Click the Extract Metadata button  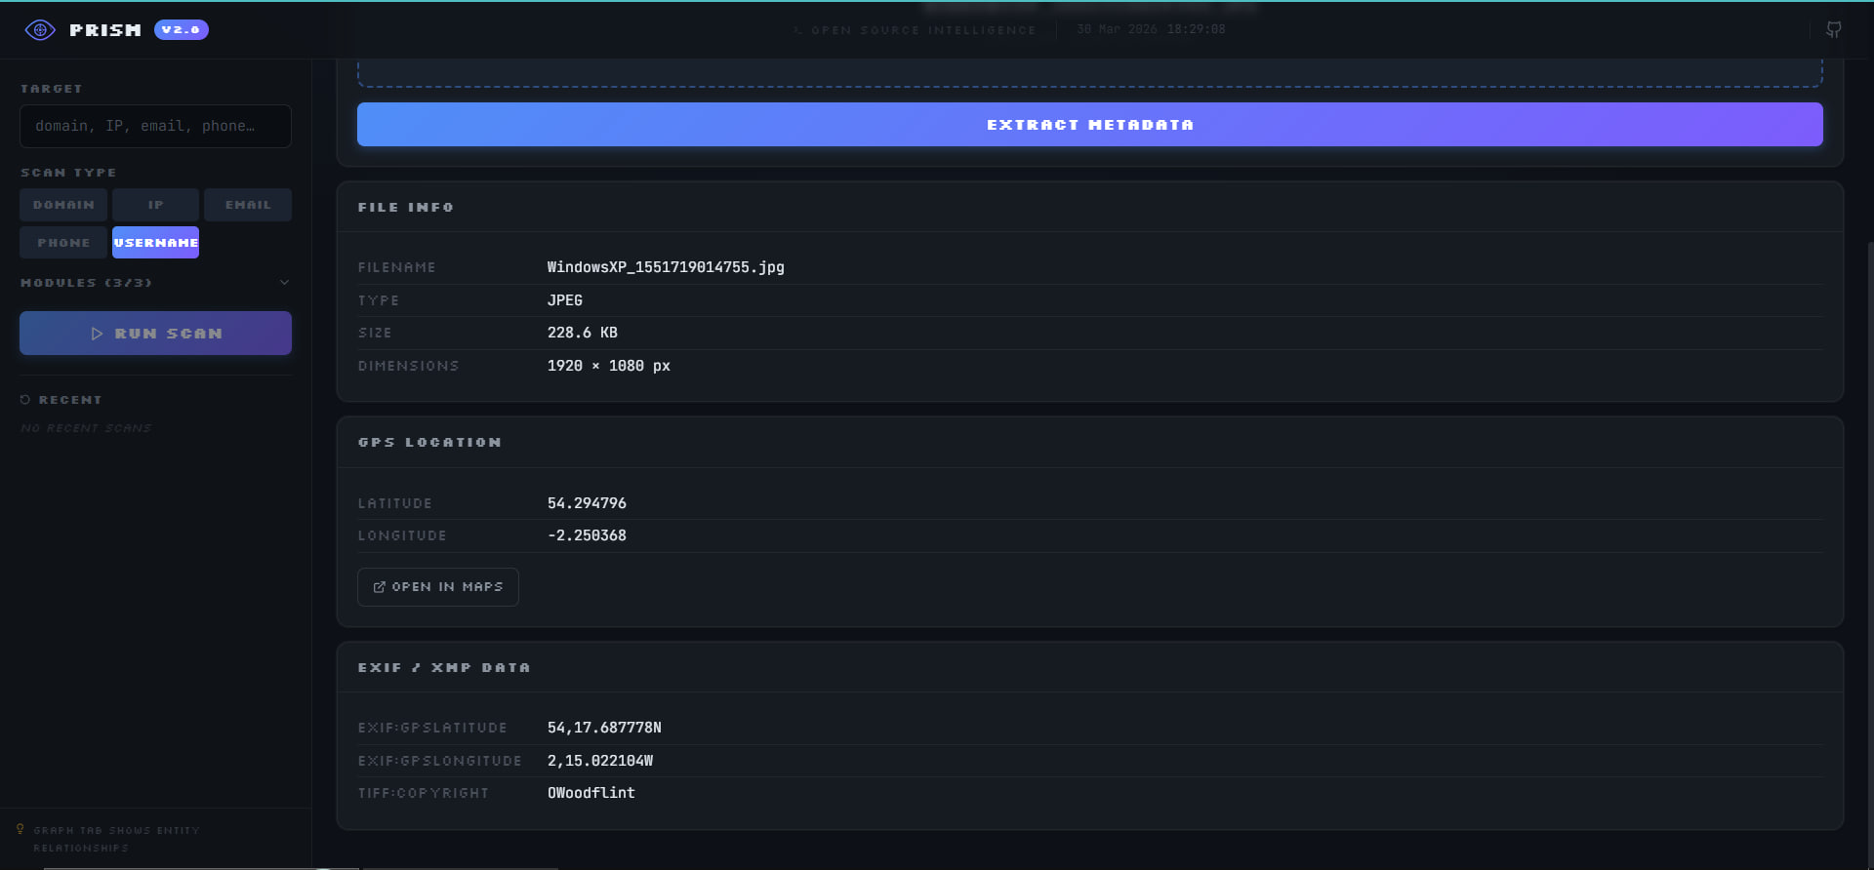[x=1089, y=125]
